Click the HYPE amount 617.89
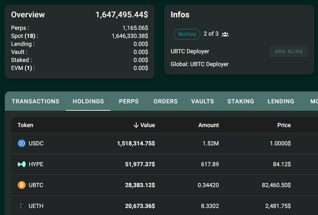The image size is (318, 215). [x=210, y=164]
